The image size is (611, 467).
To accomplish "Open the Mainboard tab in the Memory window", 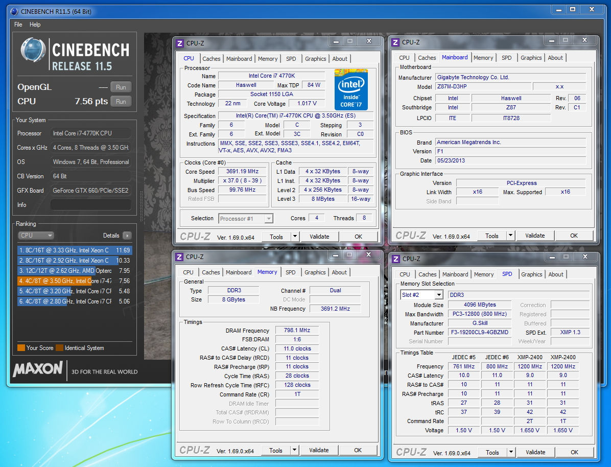I will [239, 272].
